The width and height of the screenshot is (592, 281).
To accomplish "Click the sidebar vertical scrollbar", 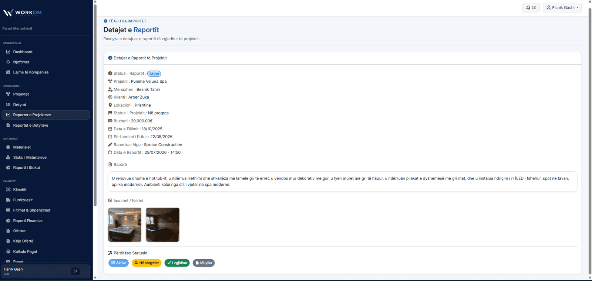I will [95, 105].
